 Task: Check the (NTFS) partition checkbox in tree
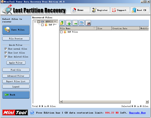[x=39, y=22]
